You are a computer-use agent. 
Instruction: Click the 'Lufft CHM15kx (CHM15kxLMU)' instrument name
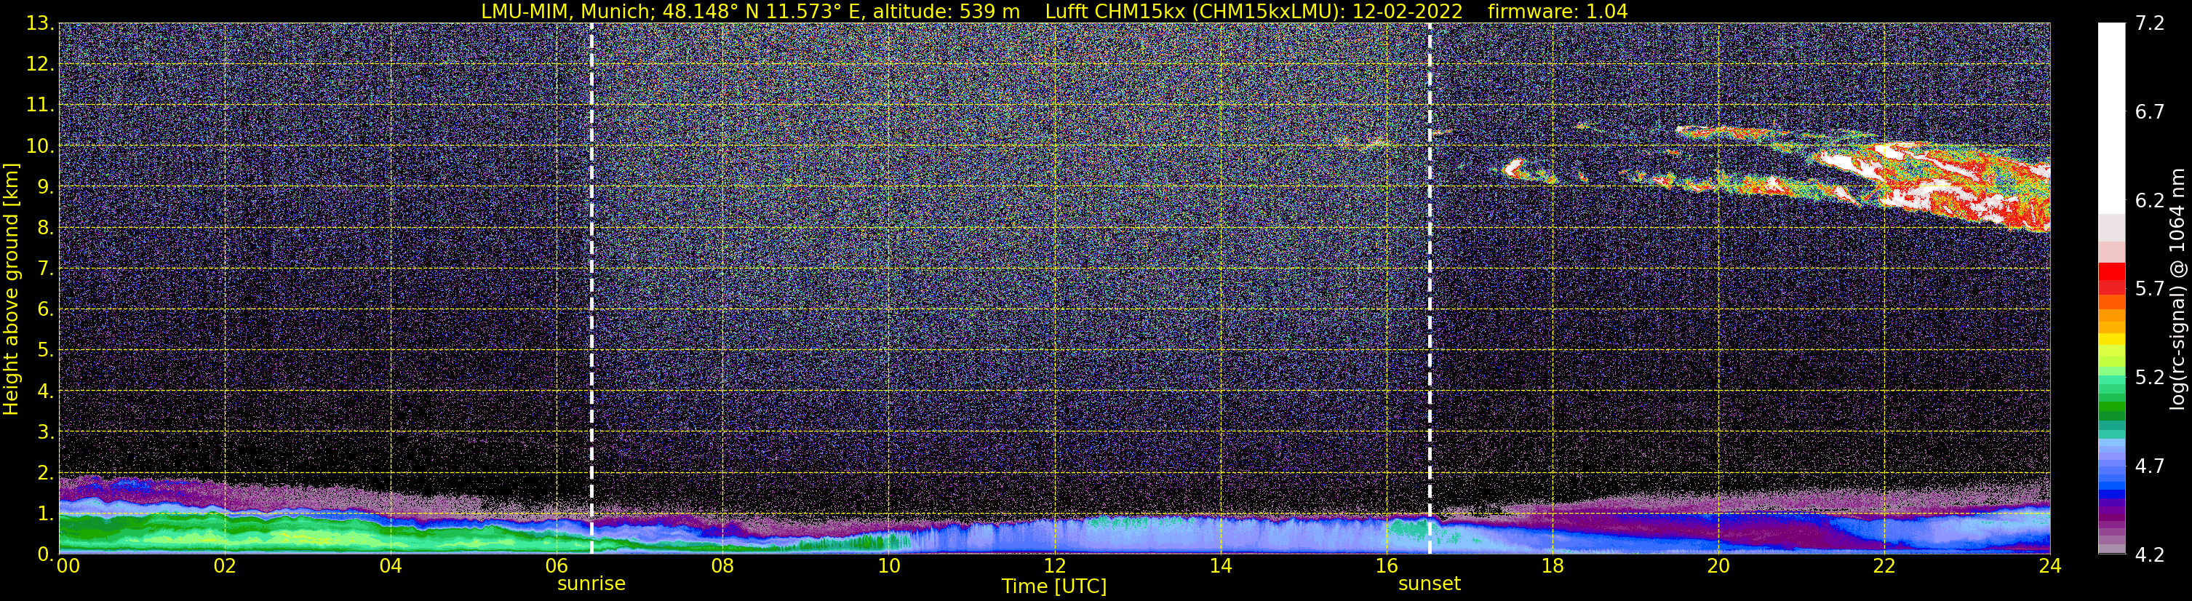pos(1195,11)
